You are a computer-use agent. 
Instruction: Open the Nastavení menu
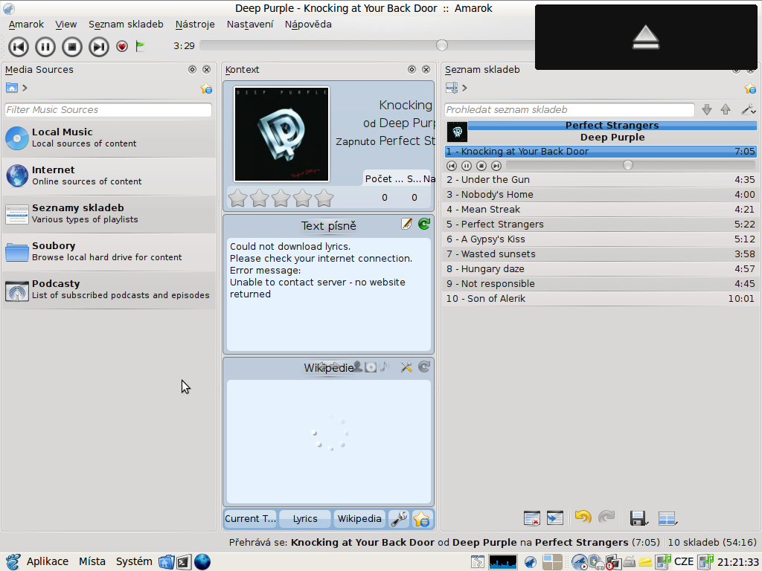click(x=250, y=25)
